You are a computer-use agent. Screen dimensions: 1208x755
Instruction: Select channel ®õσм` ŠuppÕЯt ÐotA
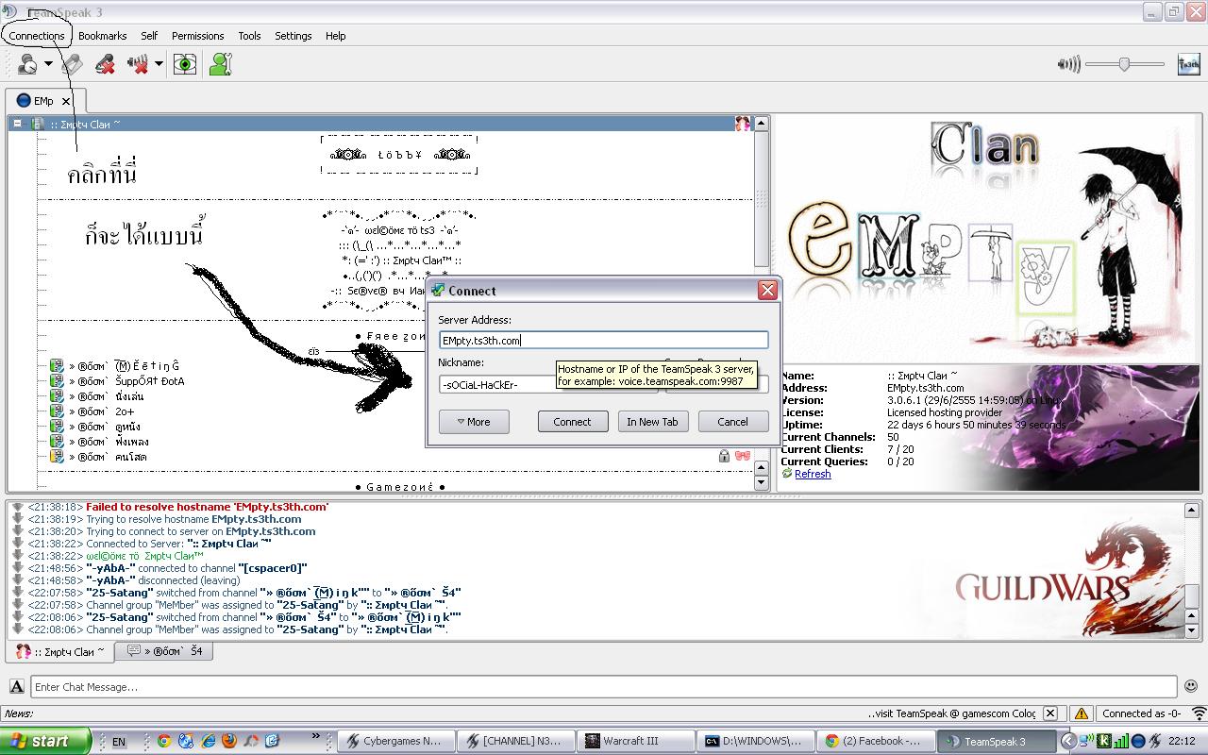[x=126, y=381]
